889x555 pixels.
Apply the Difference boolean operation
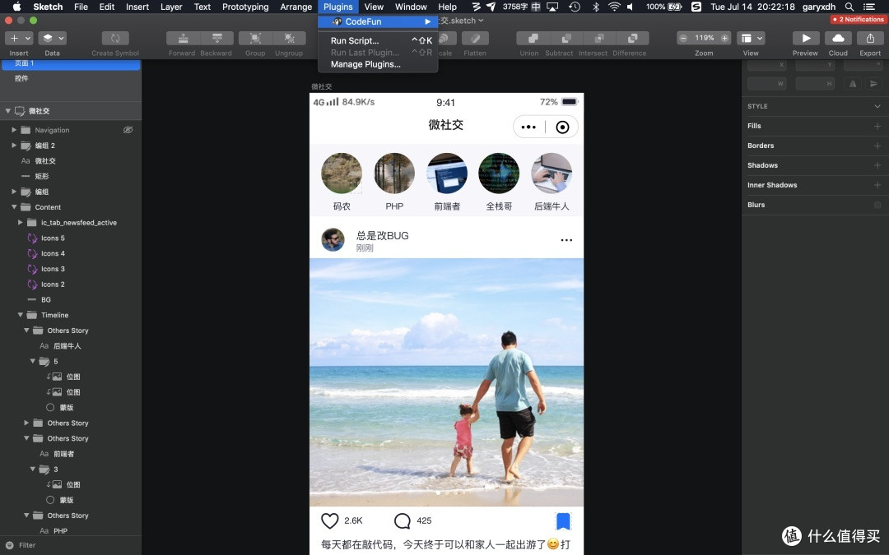tap(633, 38)
